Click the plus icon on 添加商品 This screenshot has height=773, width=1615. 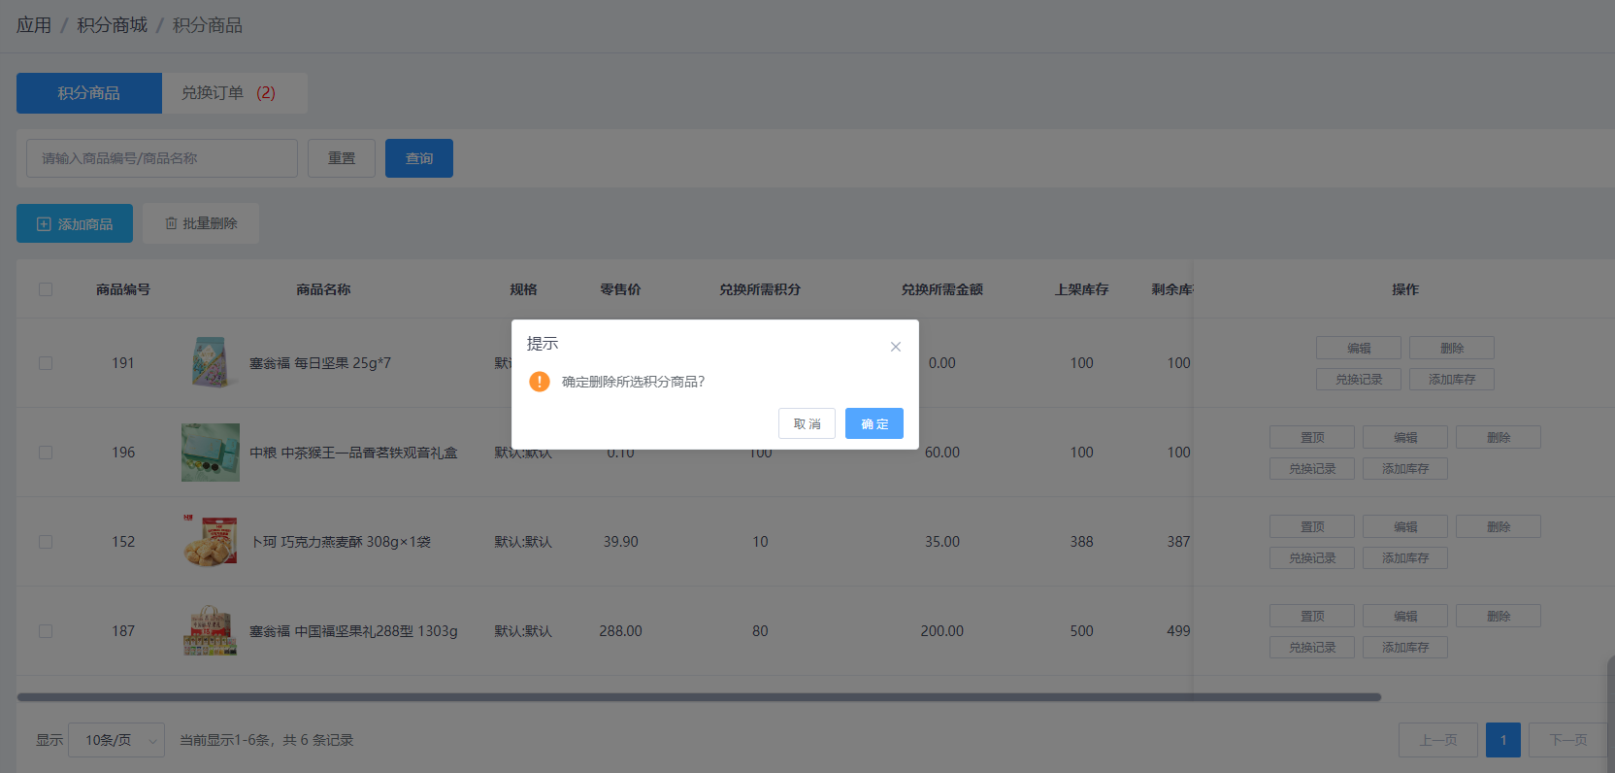click(44, 224)
